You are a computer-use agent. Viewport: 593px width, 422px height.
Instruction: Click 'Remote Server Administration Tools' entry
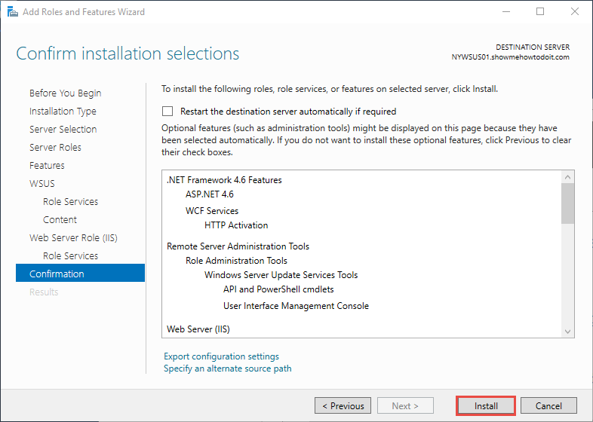238,246
